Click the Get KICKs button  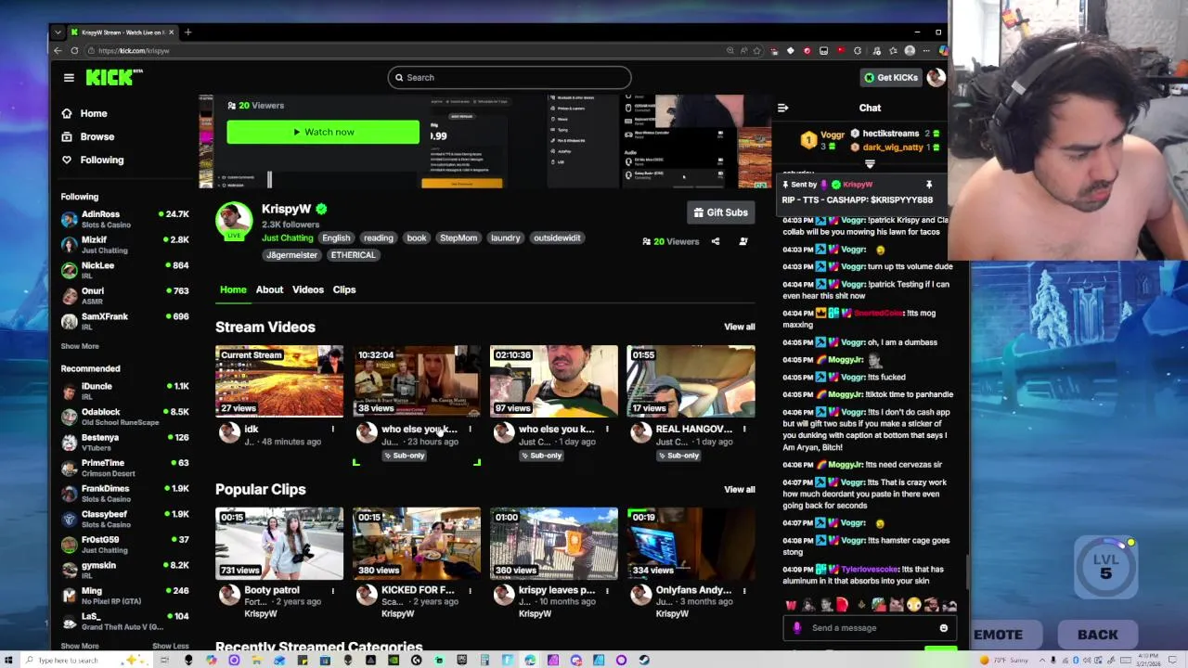click(890, 78)
